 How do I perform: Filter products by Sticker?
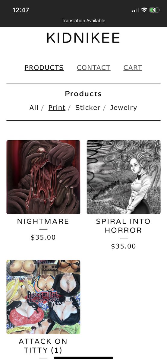(x=88, y=108)
